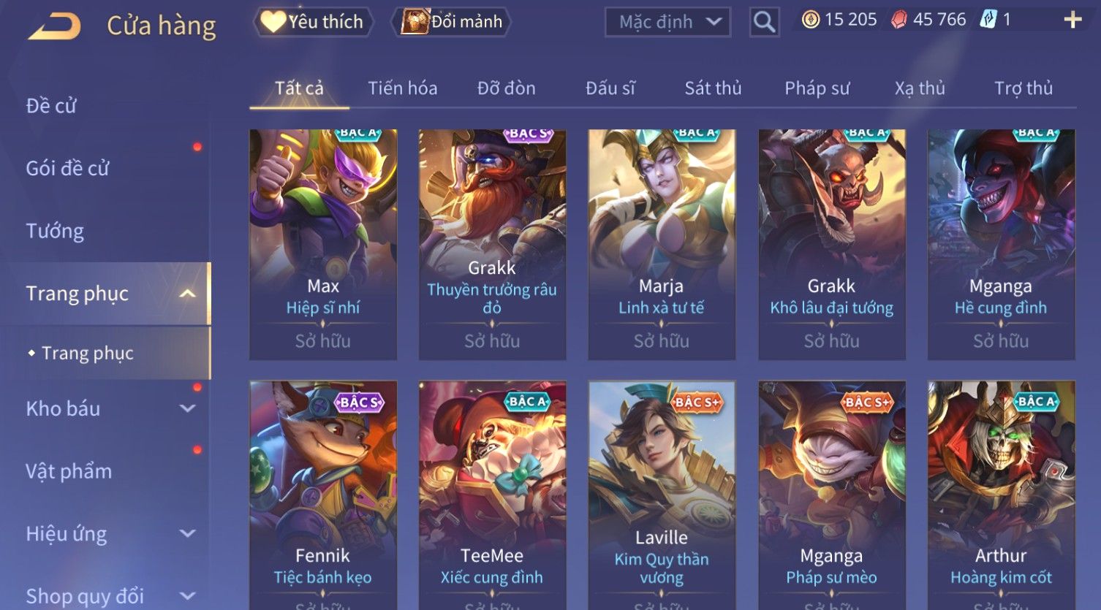This screenshot has width=1101, height=610.
Task: Tap Sở hữu under Marja skin
Action: click(x=662, y=341)
